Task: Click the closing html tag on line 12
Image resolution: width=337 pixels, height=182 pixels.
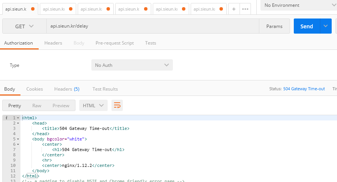Action: point(31,176)
